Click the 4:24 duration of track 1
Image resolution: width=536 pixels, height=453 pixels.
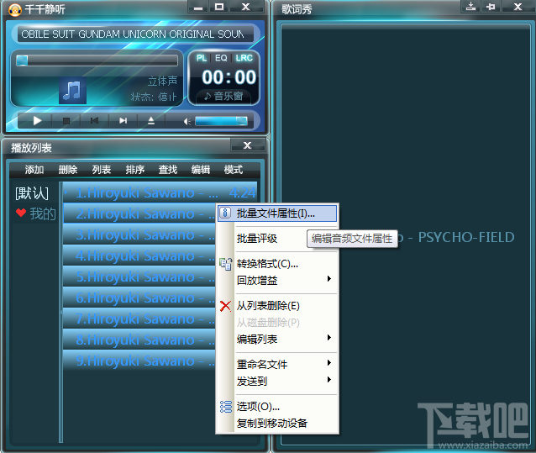point(242,193)
